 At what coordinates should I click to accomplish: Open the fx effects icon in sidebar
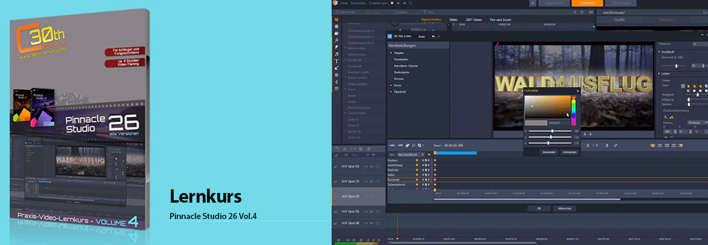pos(336,40)
